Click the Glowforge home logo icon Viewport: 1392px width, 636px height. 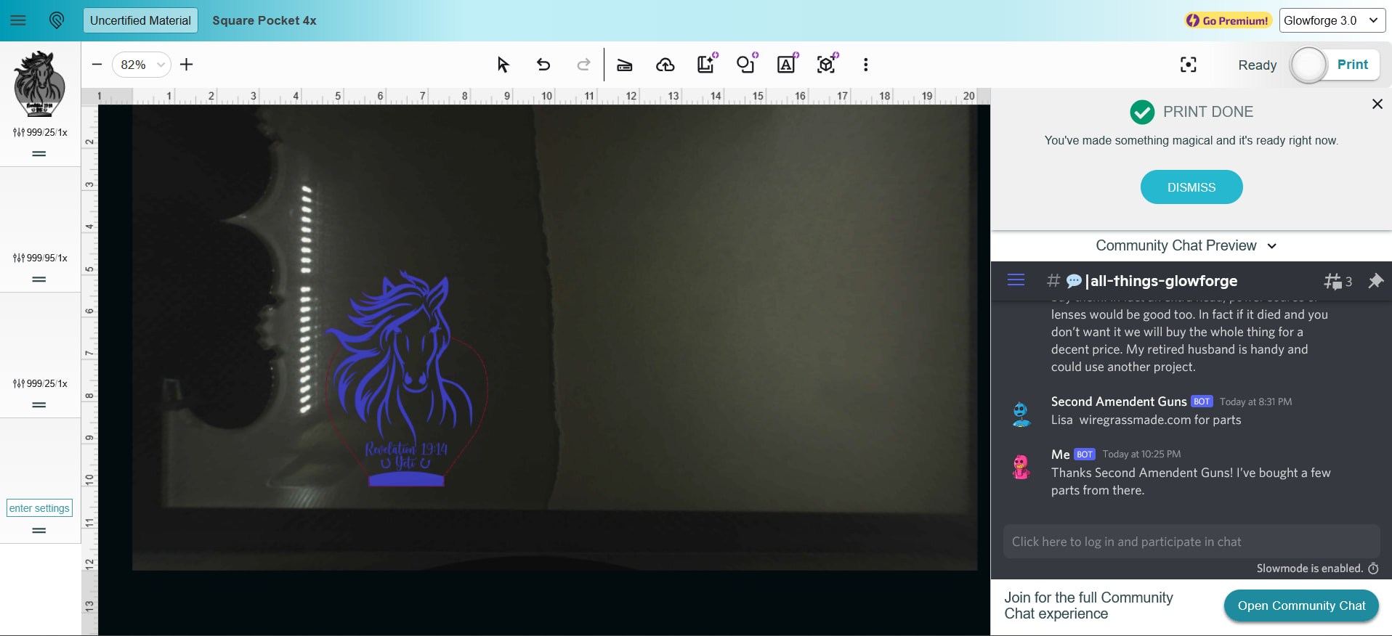(57, 20)
